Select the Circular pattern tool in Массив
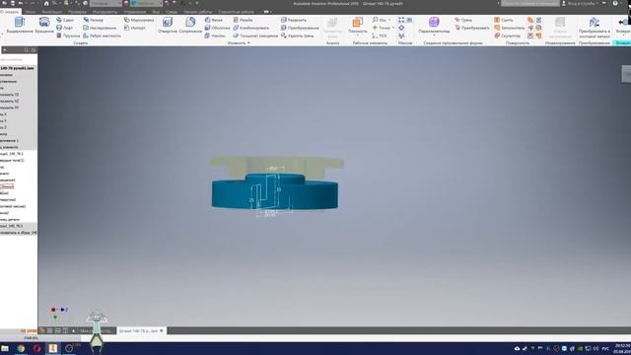Image resolution: width=631 pixels, height=355 pixels. pyautogui.click(x=401, y=28)
